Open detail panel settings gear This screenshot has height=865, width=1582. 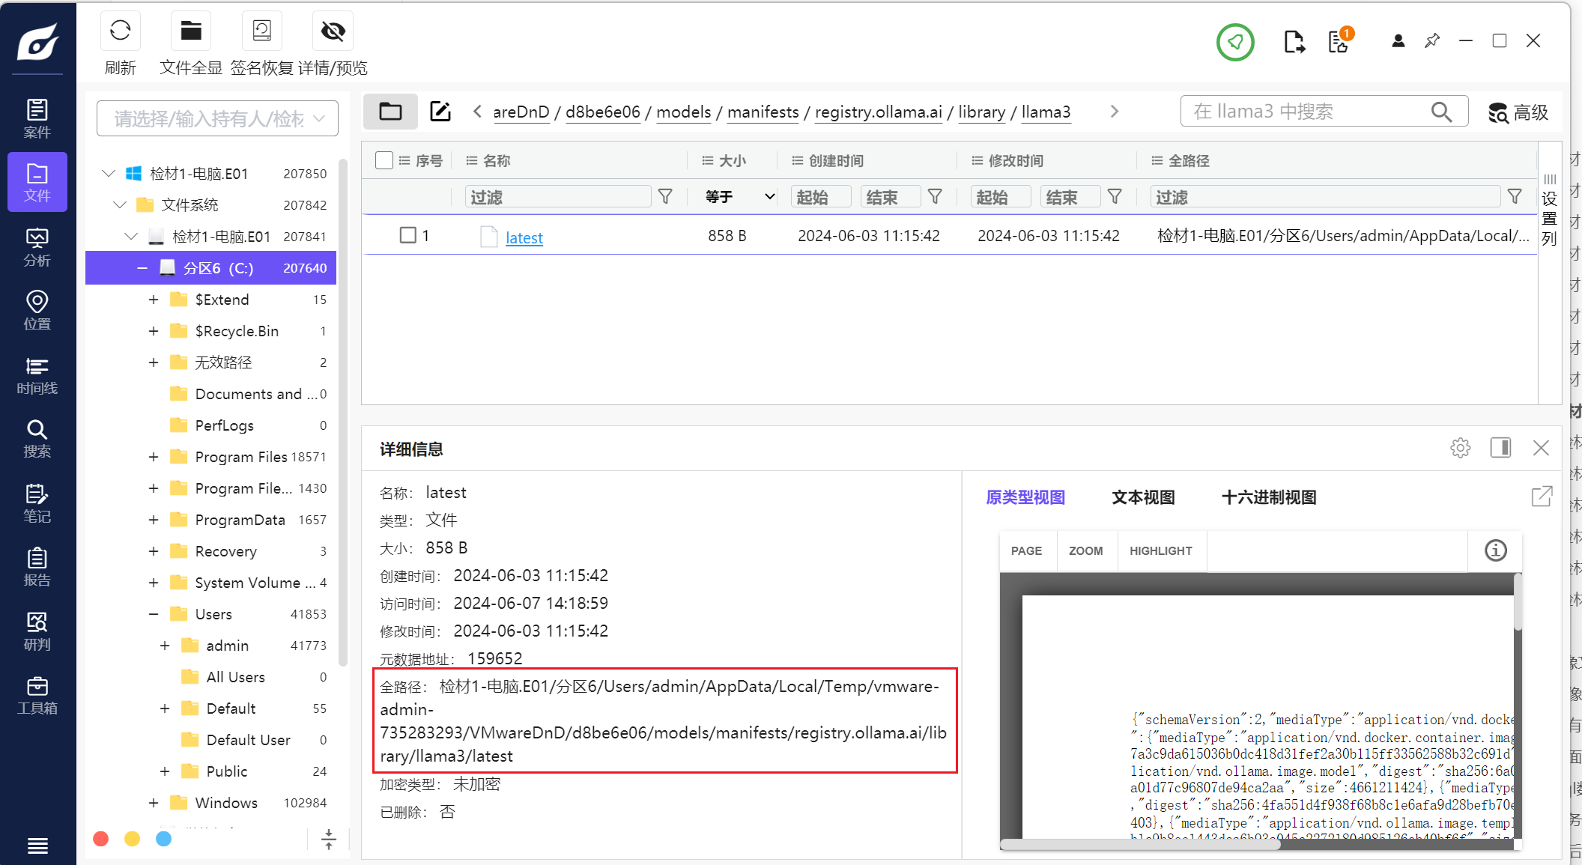pyautogui.click(x=1460, y=448)
